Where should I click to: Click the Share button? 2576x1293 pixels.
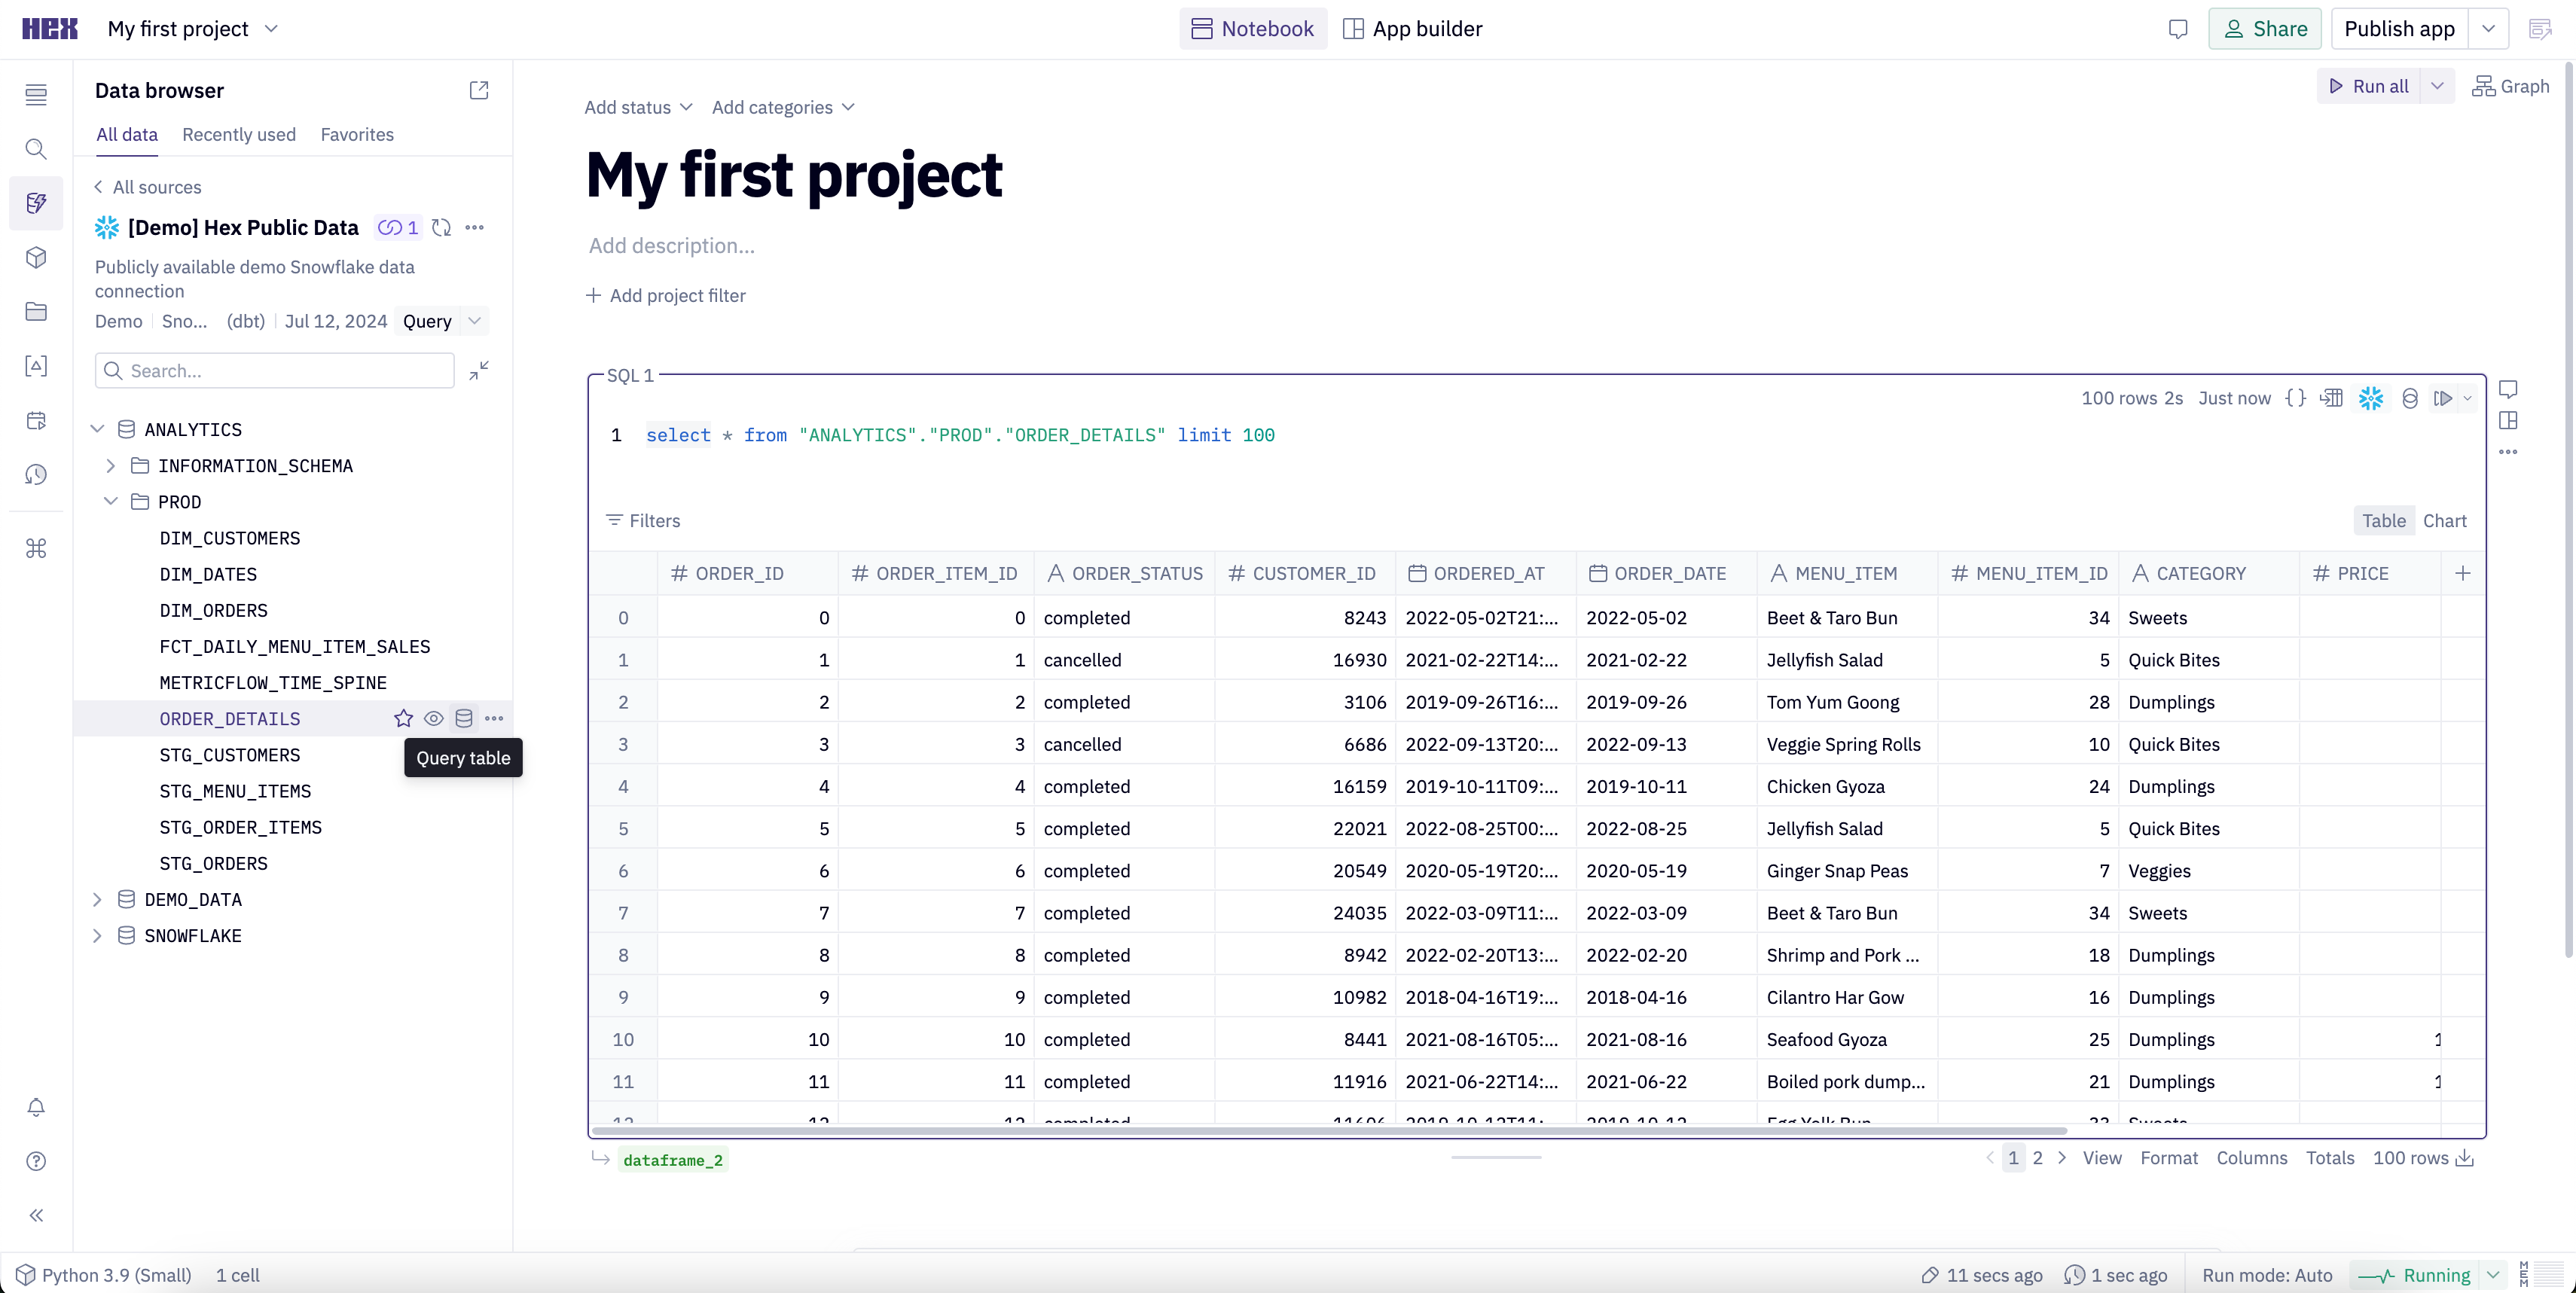(2265, 28)
